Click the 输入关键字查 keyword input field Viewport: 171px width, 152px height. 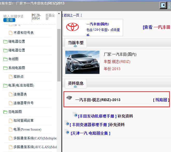13,16
